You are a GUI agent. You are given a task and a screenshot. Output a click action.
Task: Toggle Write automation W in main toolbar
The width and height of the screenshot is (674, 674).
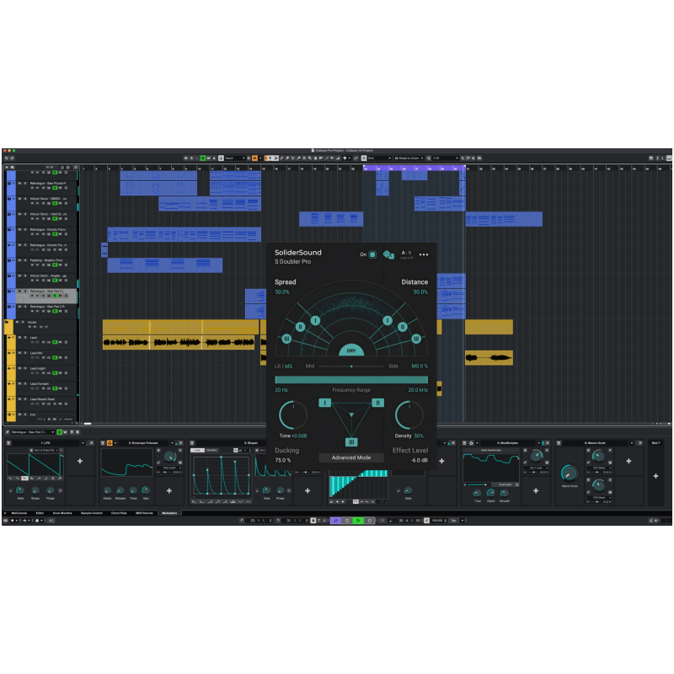(208, 158)
